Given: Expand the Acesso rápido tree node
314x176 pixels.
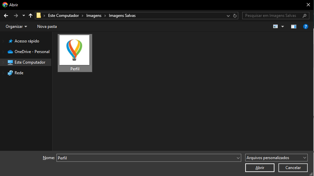Looking at the screenshot, I should coord(3,41).
